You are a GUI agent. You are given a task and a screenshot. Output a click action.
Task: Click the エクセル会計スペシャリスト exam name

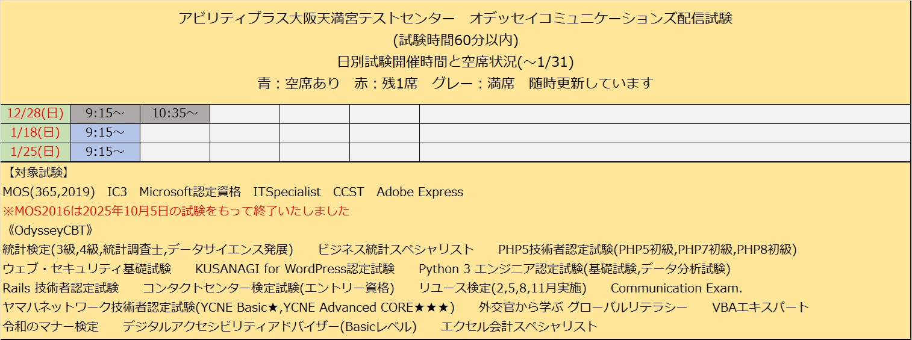pyautogui.click(x=519, y=327)
